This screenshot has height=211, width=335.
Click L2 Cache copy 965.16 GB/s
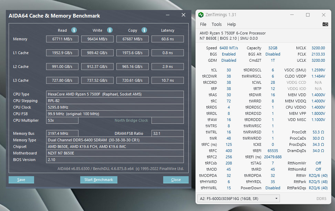pyautogui.click(x=132, y=67)
